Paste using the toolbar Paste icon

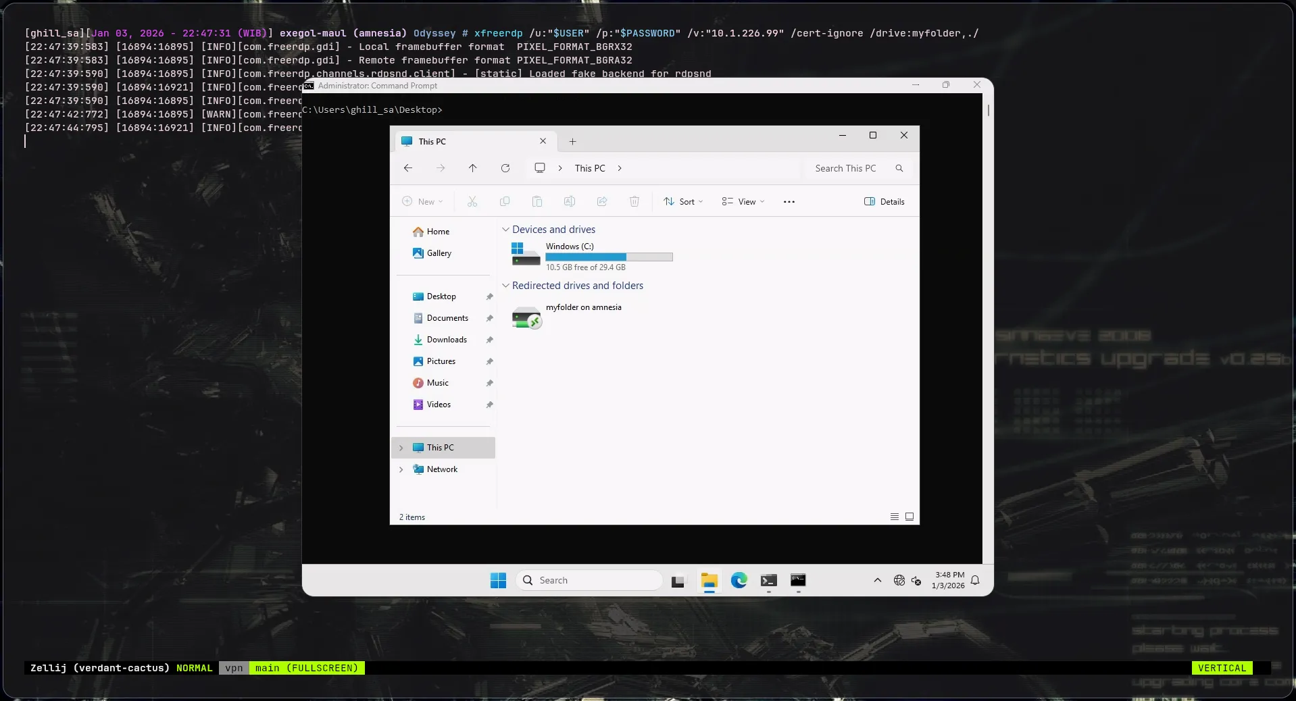tap(537, 201)
